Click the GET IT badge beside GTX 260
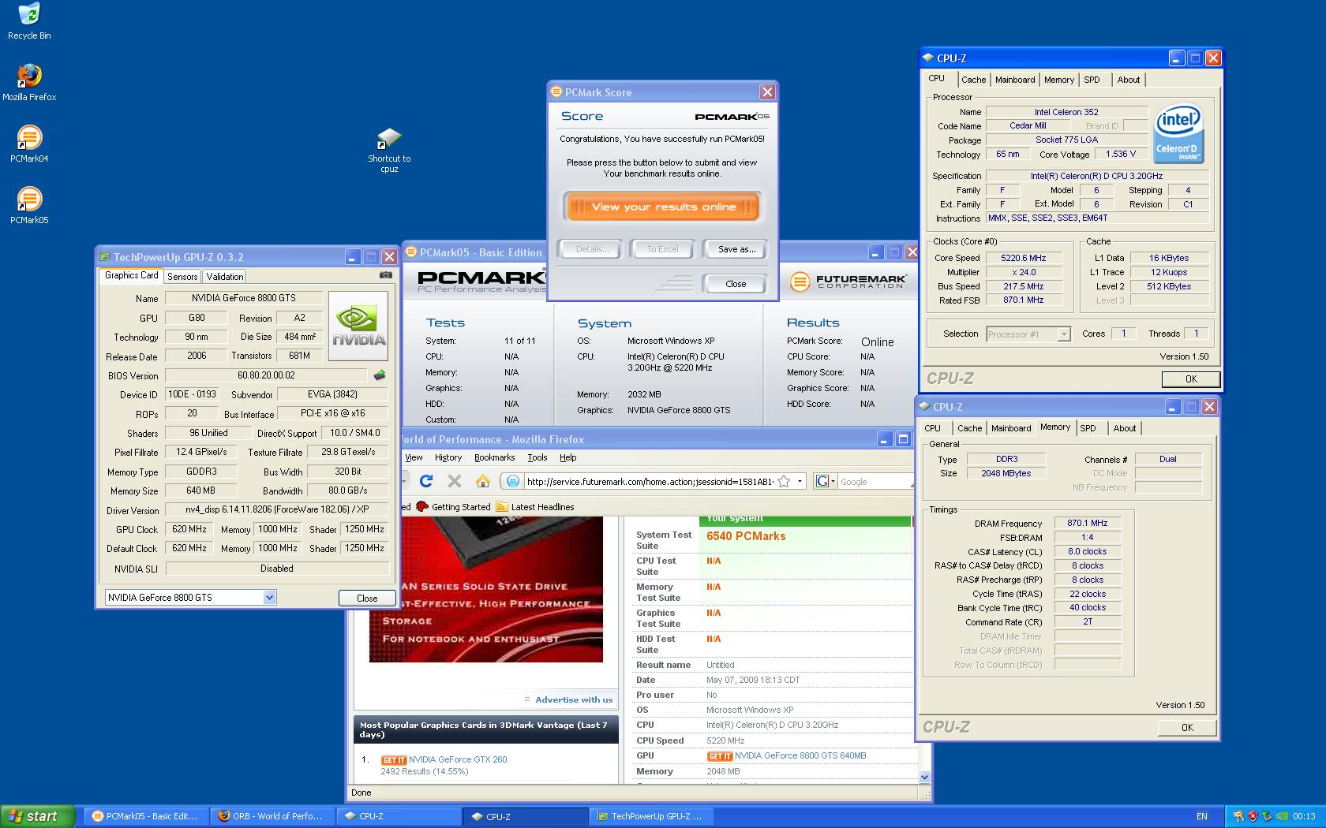The width and height of the screenshot is (1326, 828). (393, 760)
